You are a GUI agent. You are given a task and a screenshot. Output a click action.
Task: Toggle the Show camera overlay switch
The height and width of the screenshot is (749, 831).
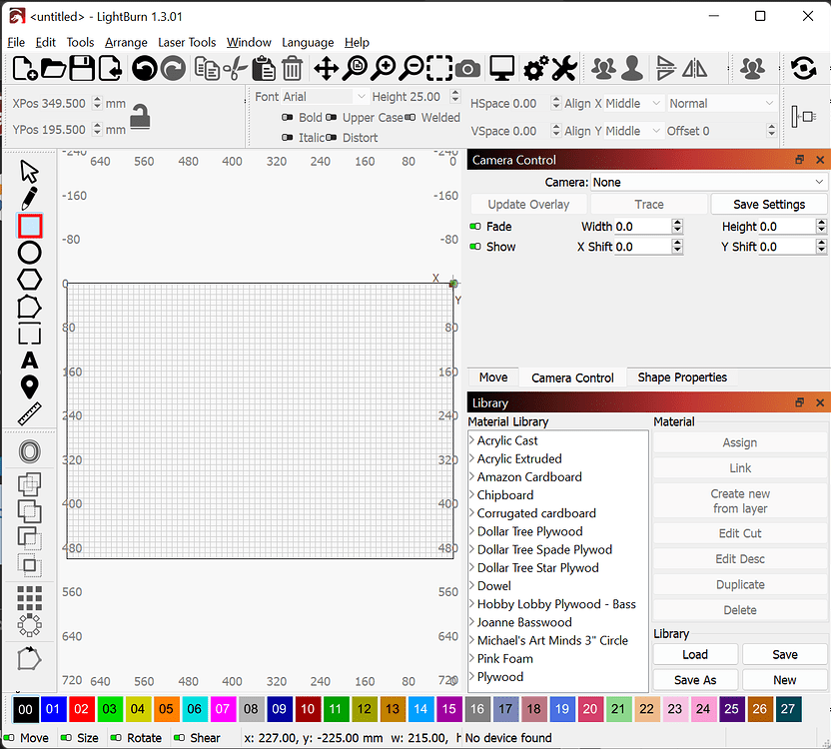coord(474,247)
